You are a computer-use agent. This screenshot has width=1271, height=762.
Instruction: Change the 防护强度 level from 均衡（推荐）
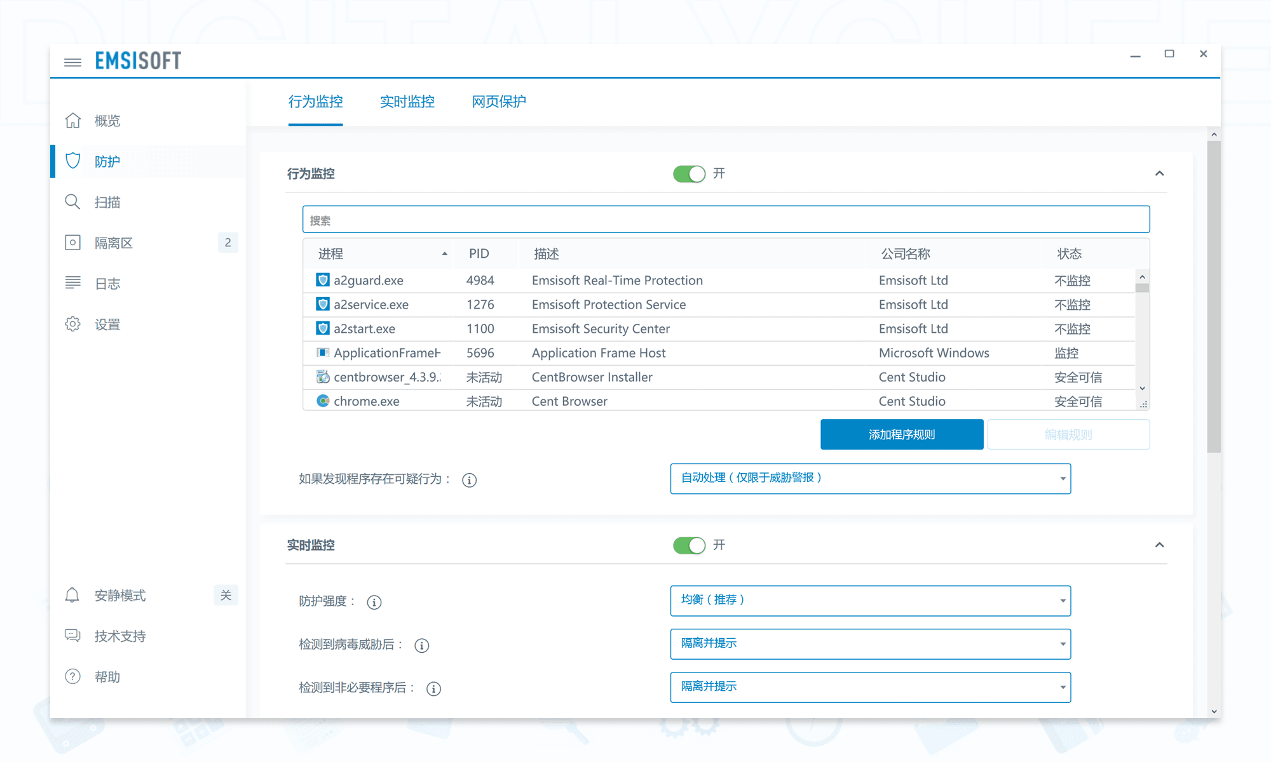(869, 600)
